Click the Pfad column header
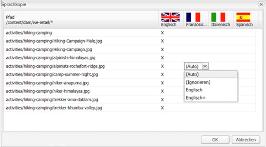This screenshot has width=266, height=147. pyautogui.click(x=81, y=20)
